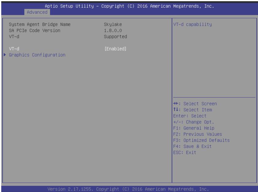
Task: Click the F4: Save & Exit hint
Action: (192, 146)
